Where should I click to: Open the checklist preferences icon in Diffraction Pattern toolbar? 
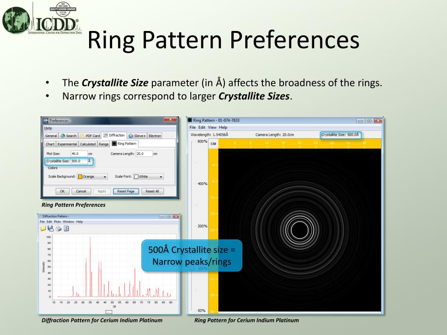[66, 229]
